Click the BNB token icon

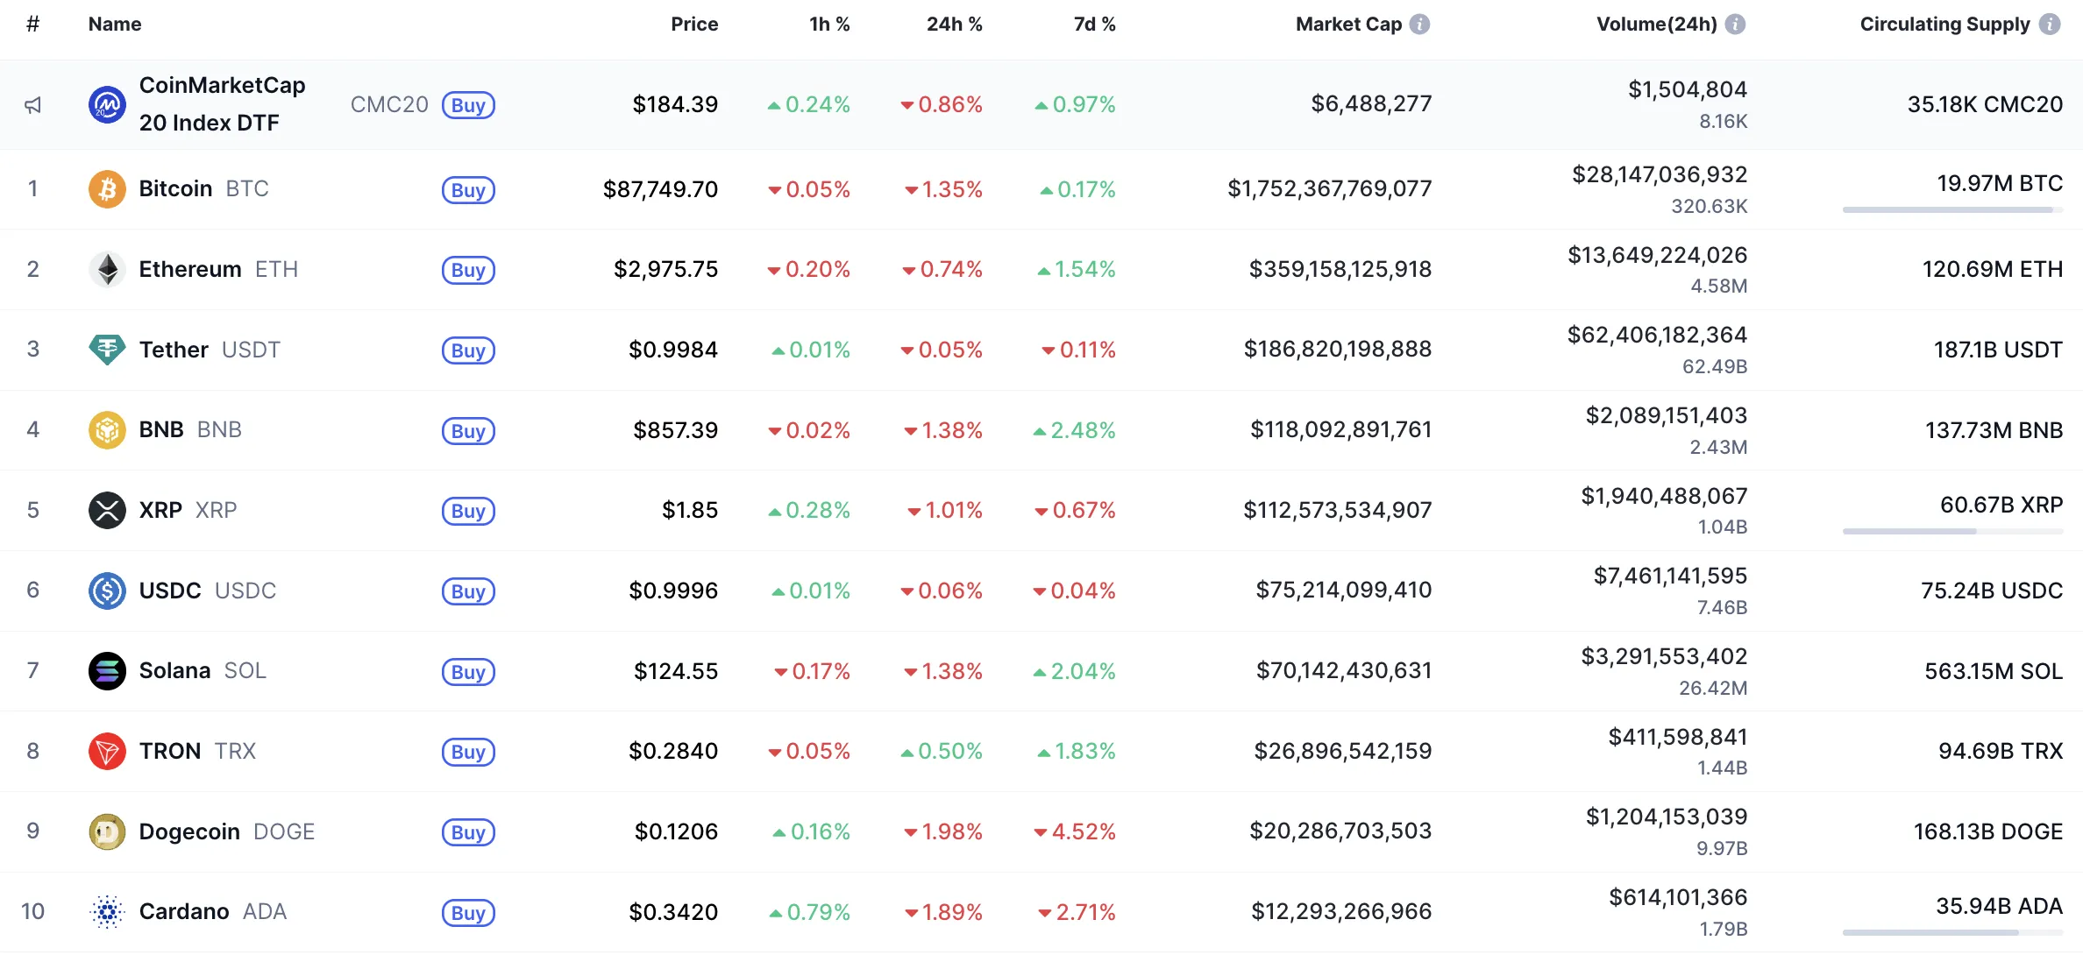[107, 430]
